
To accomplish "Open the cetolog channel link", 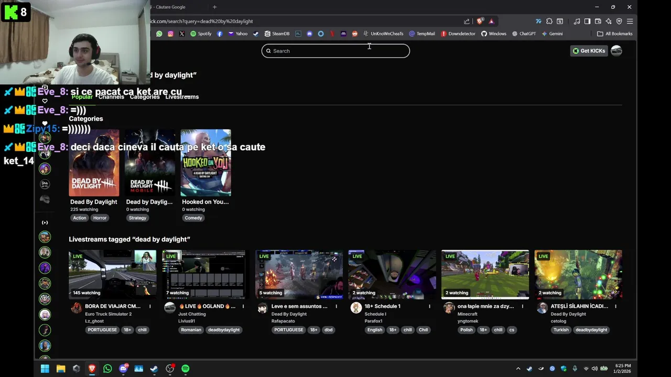I will click(x=558, y=321).
